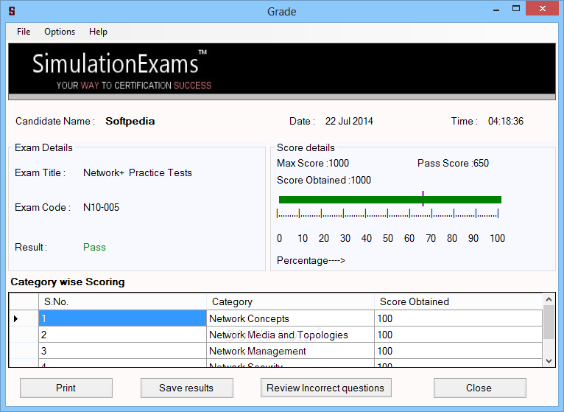
Task: Select the Network Management cell
Action: pyautogui.click(x=291, y=351)
